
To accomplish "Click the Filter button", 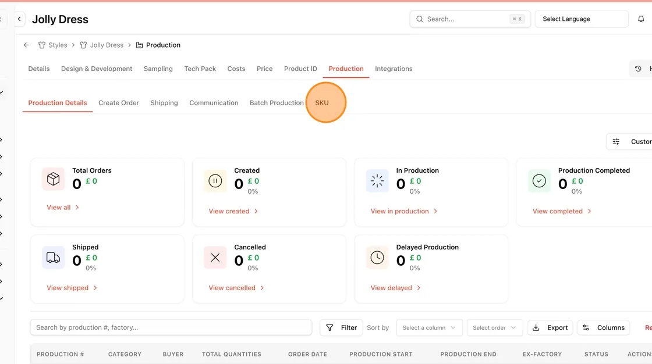I will coord(341,328).
